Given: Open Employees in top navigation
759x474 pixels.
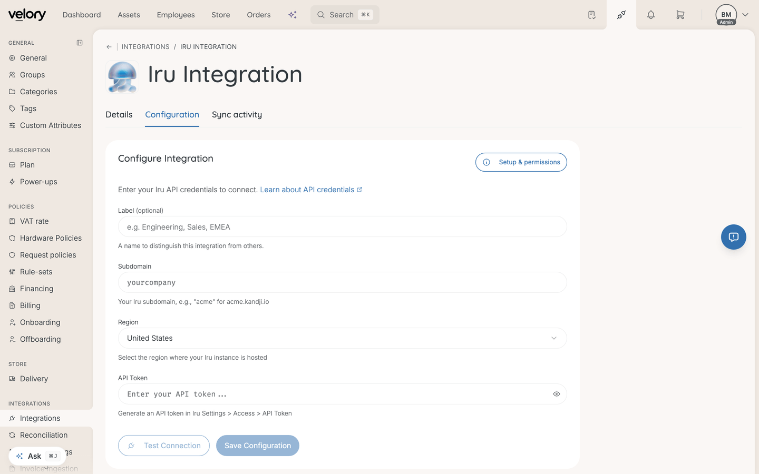Looking at the screenshot, I should (x=176, y=15).
